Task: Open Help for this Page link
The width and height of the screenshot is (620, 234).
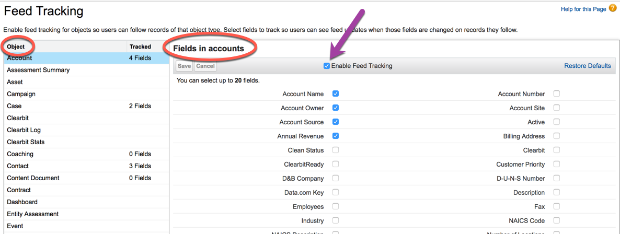Action: coord(583,9)
